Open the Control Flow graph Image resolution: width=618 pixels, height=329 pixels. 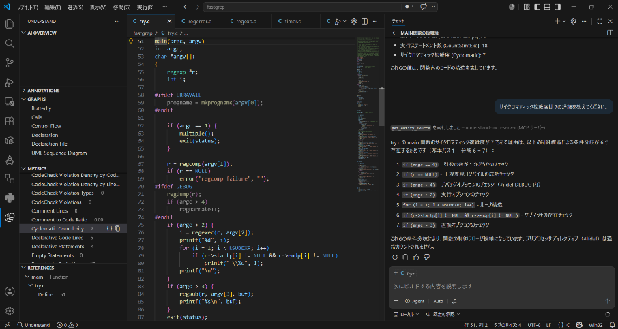coord(46,126)
